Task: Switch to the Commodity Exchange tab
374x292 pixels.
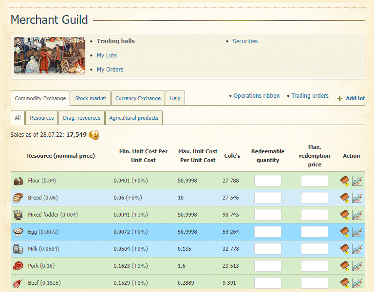Action: (40, 98)
